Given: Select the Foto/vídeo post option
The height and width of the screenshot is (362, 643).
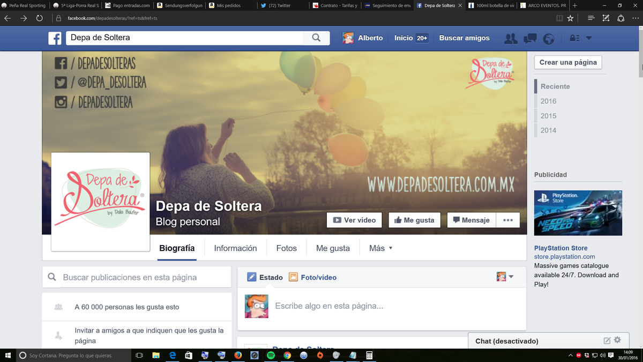Looking at the screenshot, I should click(313, 277).
